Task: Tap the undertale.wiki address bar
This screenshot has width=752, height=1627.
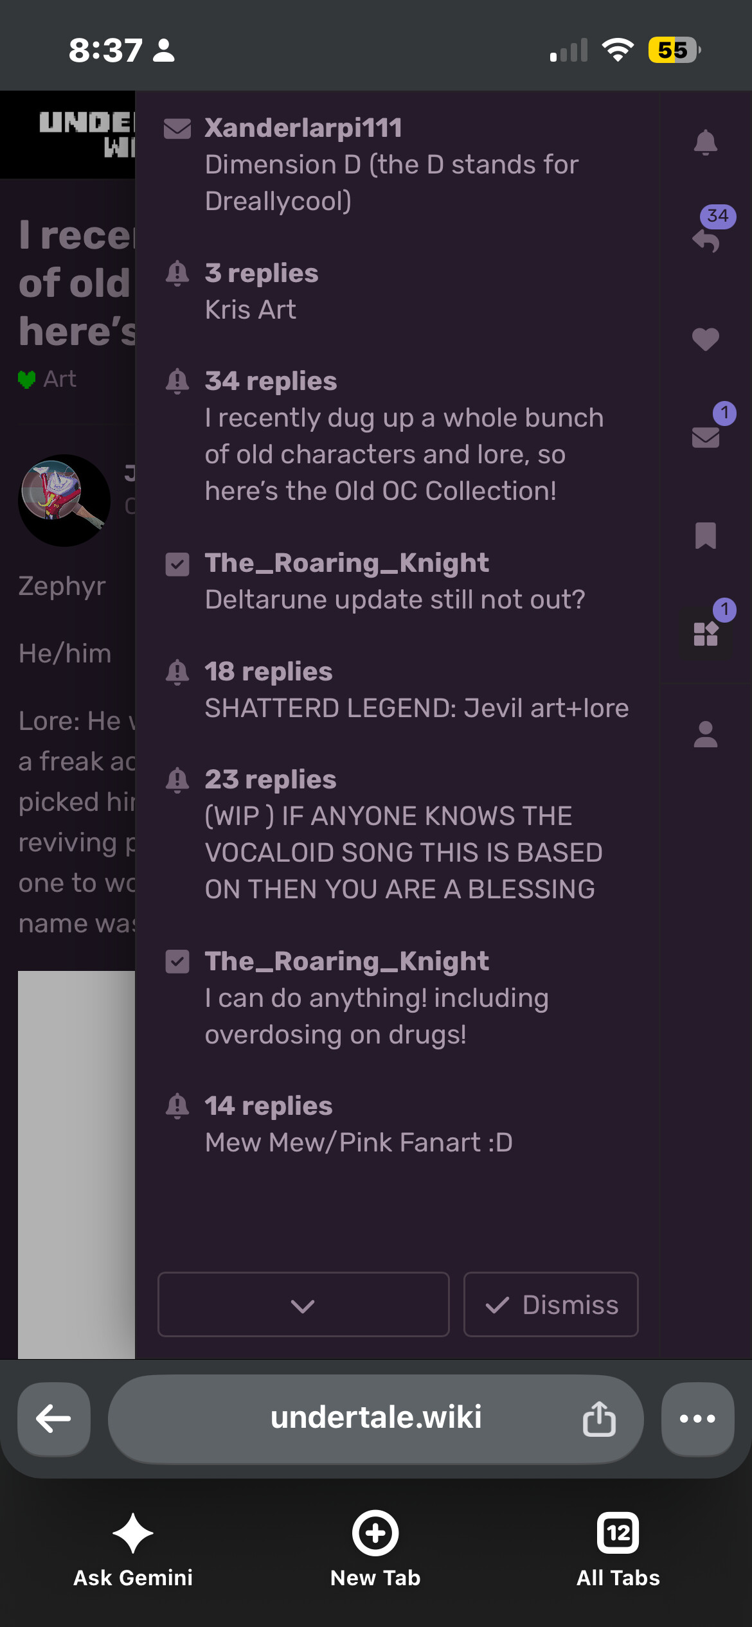Action: (x=376, y=1418)
